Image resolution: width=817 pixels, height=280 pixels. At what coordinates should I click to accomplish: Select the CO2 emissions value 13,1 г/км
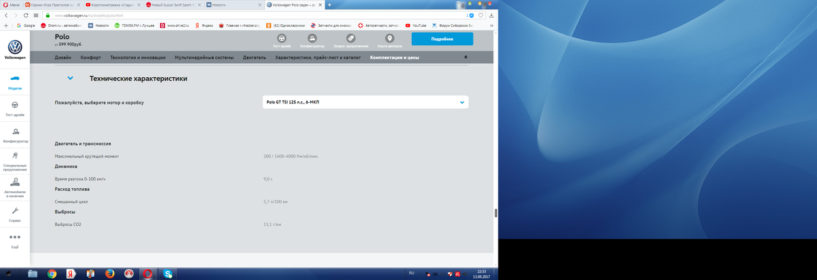[x=273, y=225]
